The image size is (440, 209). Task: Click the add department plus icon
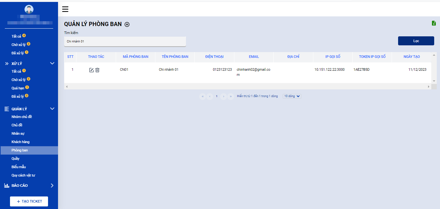[127, 24]
